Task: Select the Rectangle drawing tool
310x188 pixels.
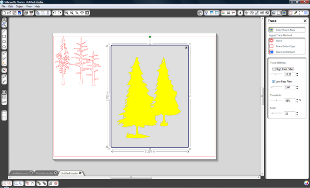Action: (x=4, y=36)
